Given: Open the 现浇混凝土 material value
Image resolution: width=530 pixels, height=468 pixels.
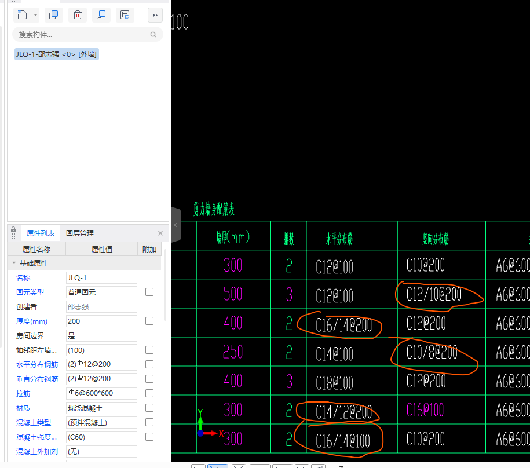Looking at the screenshot, I should pos(101,408).
